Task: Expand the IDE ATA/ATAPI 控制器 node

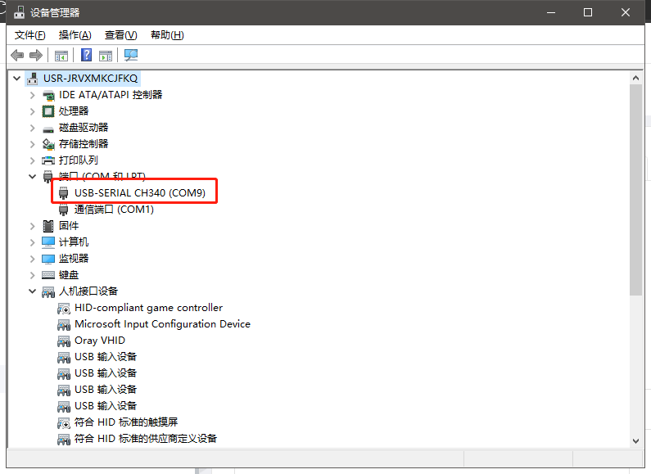Action: point(33,95)
